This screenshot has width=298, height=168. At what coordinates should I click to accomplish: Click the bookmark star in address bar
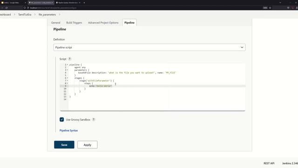tap(270, 8)
